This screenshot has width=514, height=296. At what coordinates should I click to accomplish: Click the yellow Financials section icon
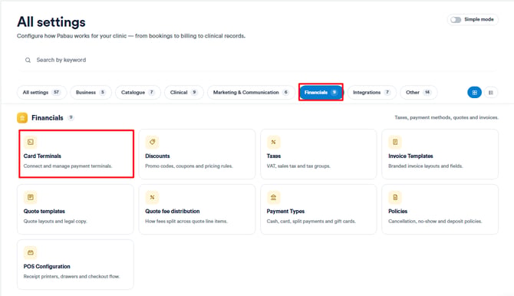tap(22, 117)
